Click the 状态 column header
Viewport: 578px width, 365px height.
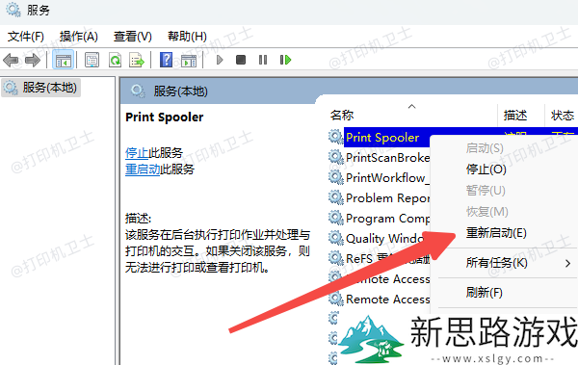(563, 116)
